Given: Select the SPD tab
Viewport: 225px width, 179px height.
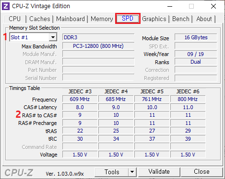Looking at the screenshot, I should [x=128, y=19].
